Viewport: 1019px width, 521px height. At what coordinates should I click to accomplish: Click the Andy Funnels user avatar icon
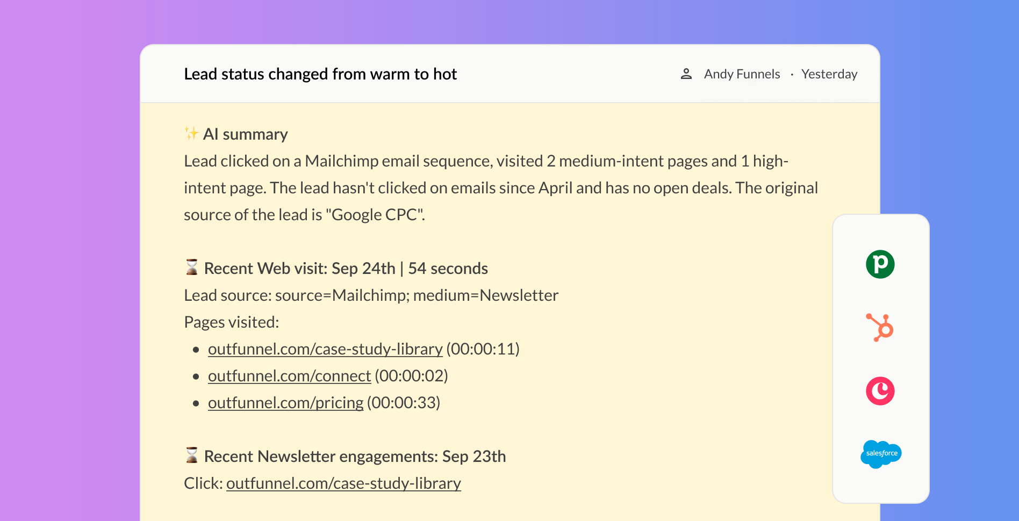pyautogui.click(x=686, y=74)
